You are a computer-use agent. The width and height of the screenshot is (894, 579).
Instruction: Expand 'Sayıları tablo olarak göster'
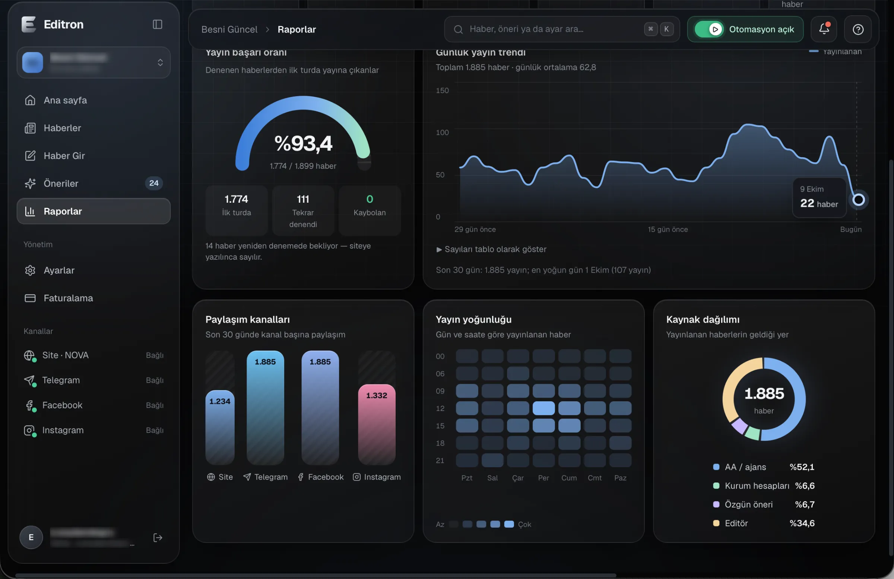coord(491,249)
